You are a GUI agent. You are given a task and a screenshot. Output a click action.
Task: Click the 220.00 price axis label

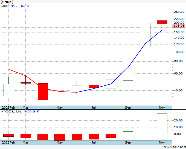pos(179,19)
